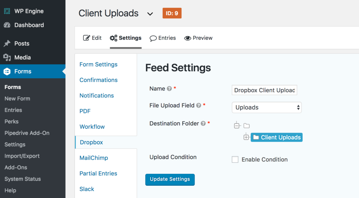Enable the Upload Condition checkbox
The width and height of the screenshot is (359, 198).
point(235,160)
